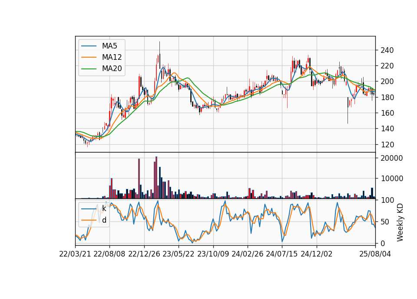417x299 pixels.
Task: Click the MA20 legend label
Action: (x=112, y=68)
